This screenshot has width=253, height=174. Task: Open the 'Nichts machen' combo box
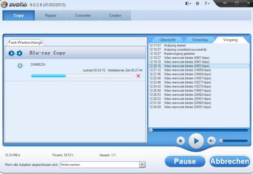[x=103, y=165]
